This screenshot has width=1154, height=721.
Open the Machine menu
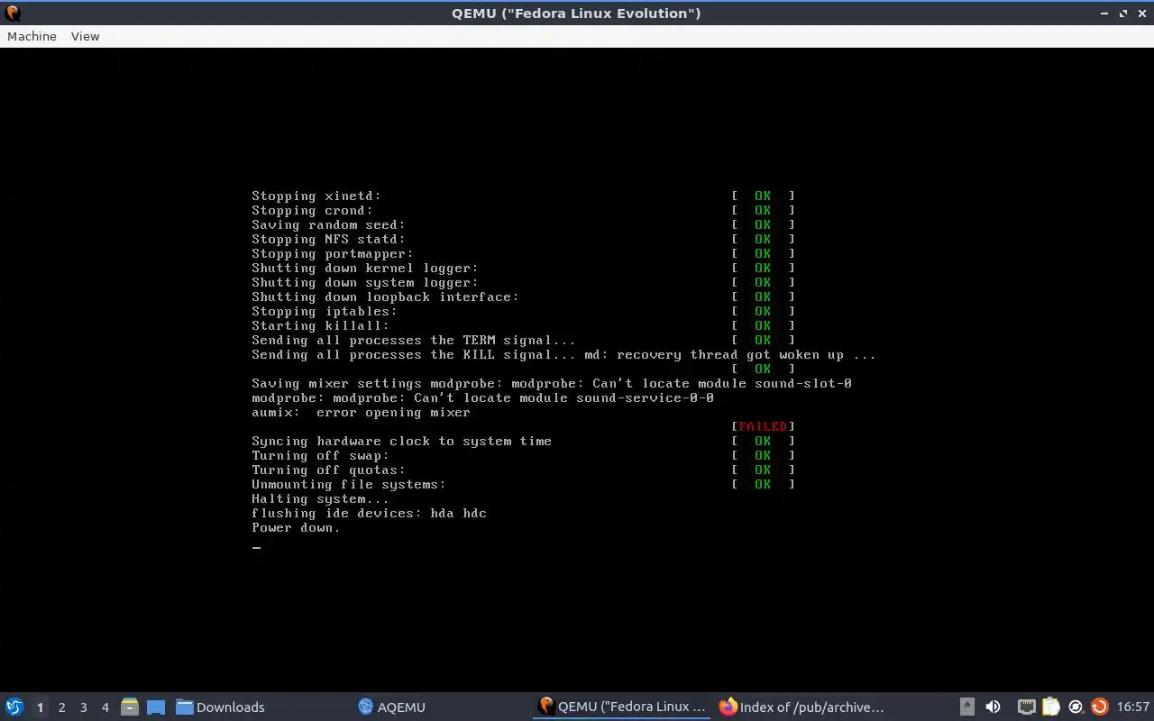click(32, 36)
